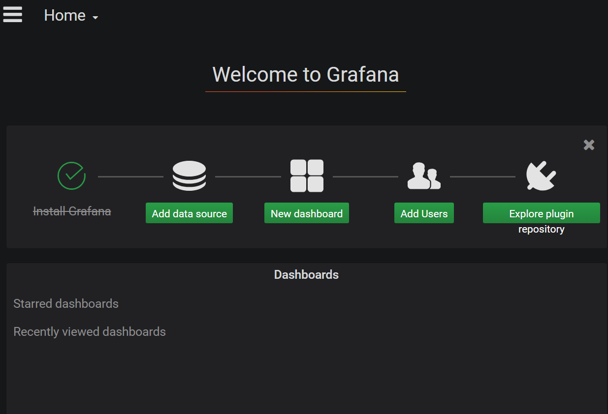Image resolution: width=608 pixels, height=414 pixels.
Task: Click the caret next to Home
Action: [x=96, y=18]
